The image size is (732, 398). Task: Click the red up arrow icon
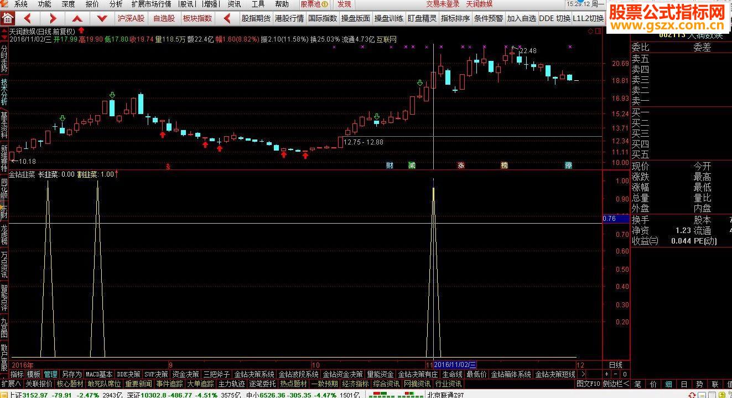tap(77, 18)
